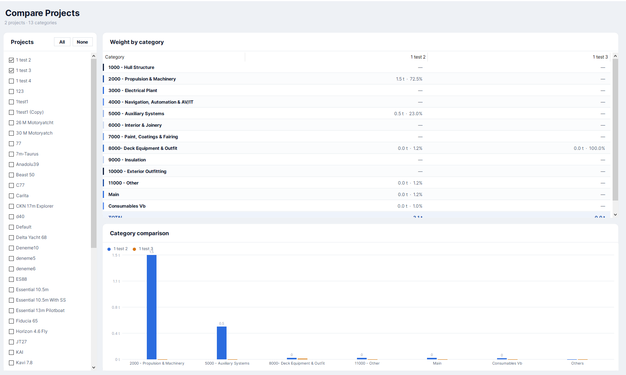Click the 0.0 t · 1.0% cell
Viewport: 626px width, 375px height.
pyautogui.click(x=410, y=206)
